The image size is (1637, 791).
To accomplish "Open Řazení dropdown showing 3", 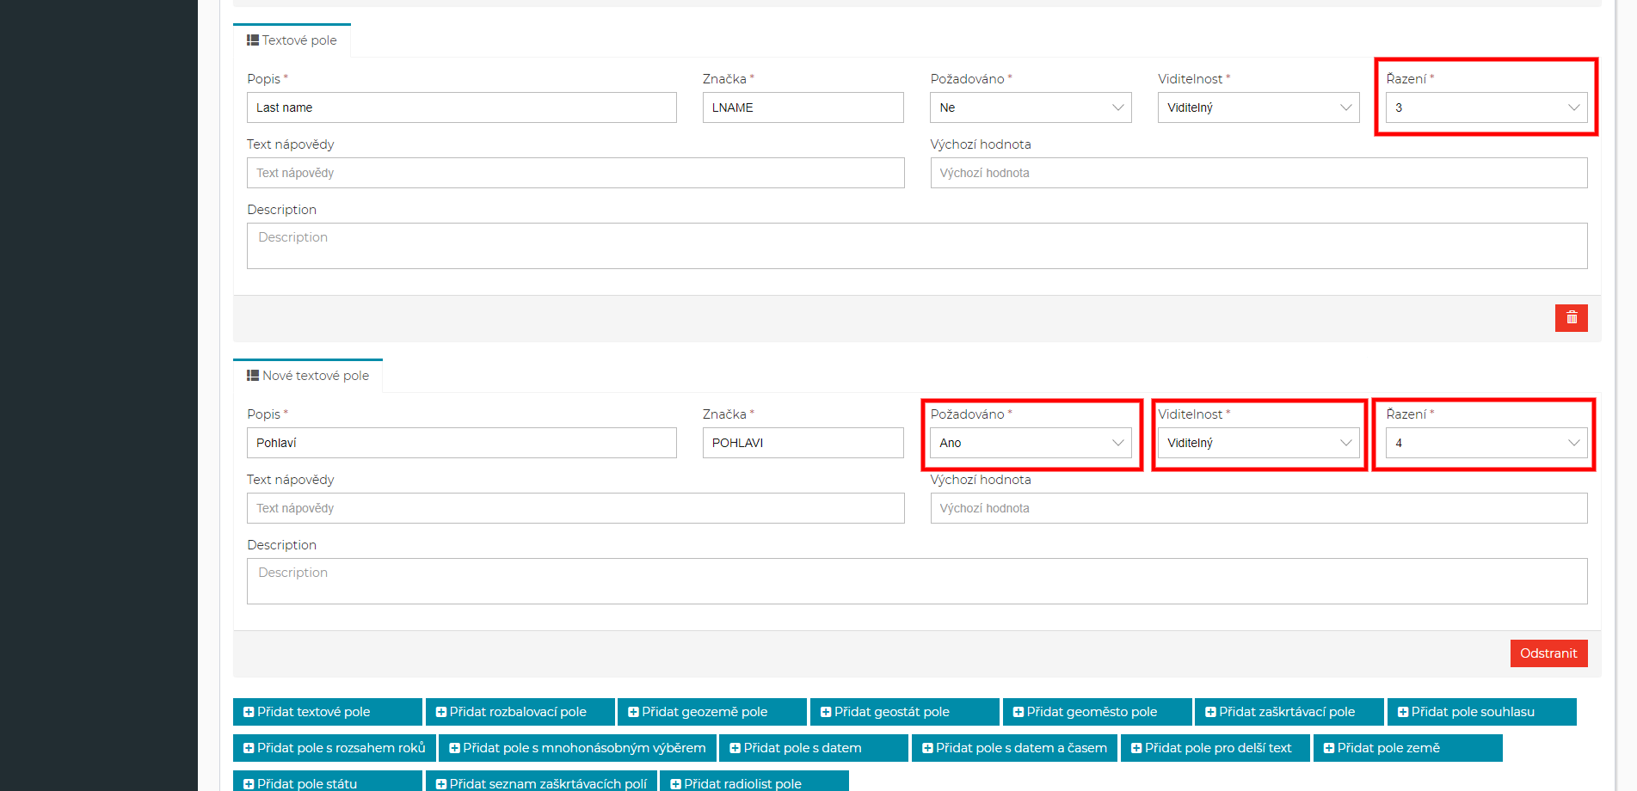I will [1486, 107].
